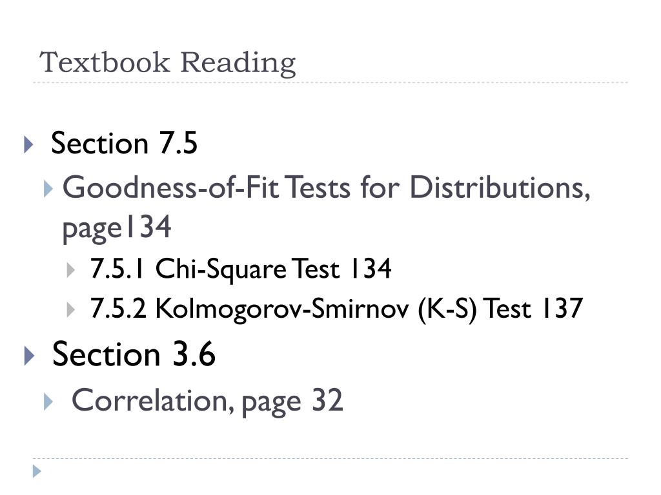Click the dotted line under the title
The width and height of the screenshot is (661, 495).
click(x=330, y=82)
